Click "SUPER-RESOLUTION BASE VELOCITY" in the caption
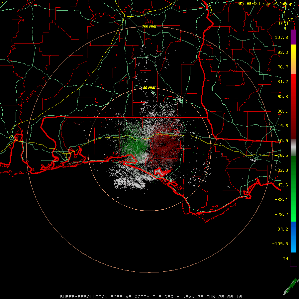299x299 pixels. (x=105, y=297)
